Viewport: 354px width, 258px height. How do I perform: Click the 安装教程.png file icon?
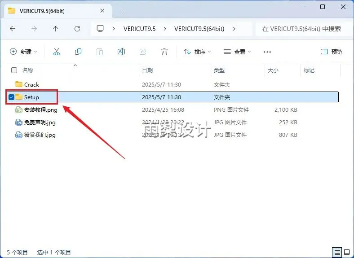(18, 110)
